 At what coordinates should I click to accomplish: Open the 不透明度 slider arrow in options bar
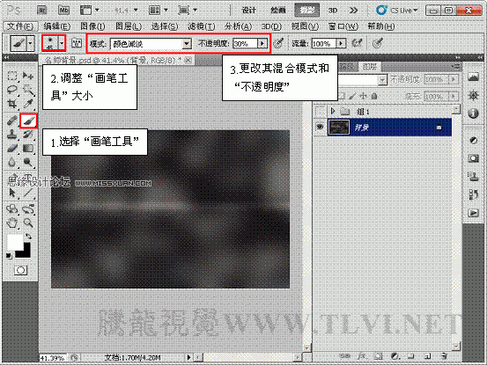[262, 43]
